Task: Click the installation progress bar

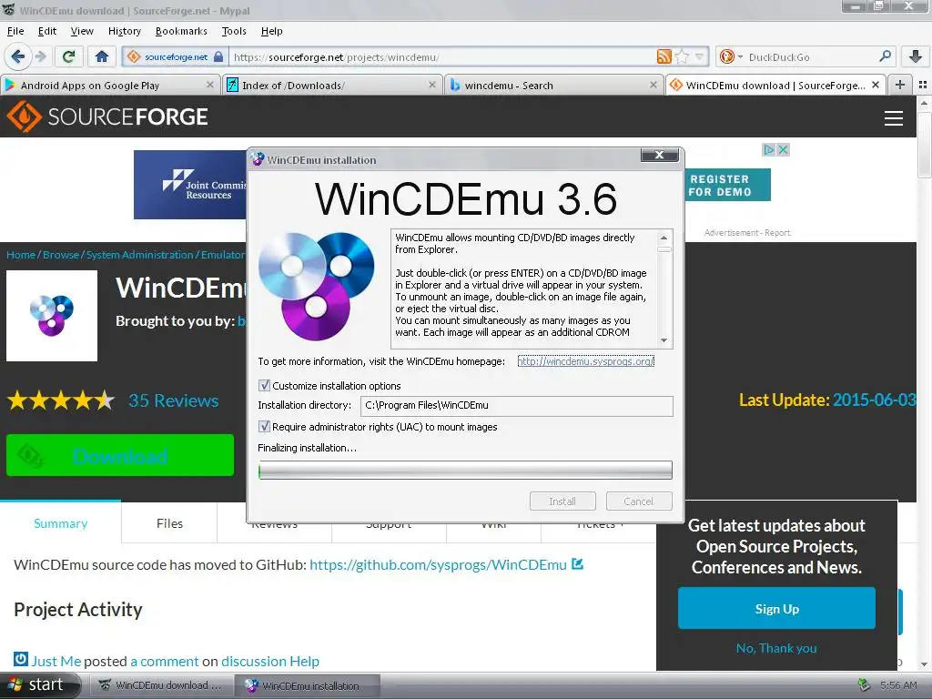Action: (x=465, y=471)
